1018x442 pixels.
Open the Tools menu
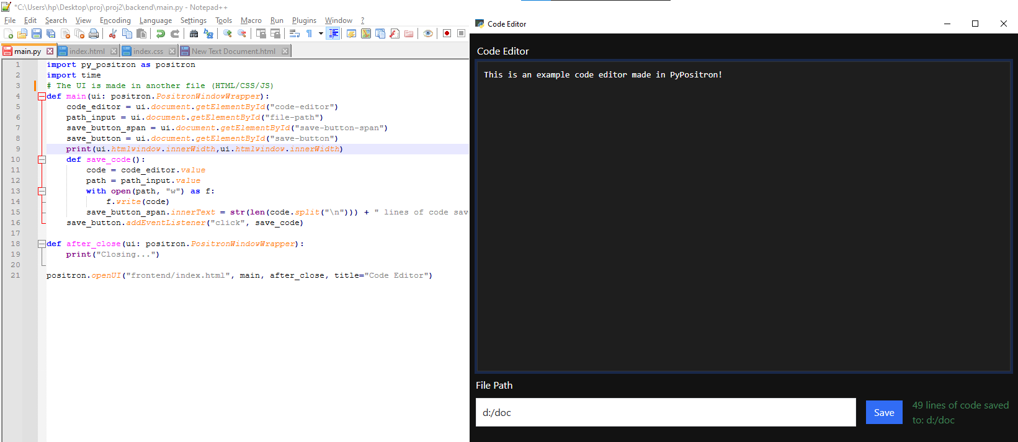(x=224, y=20)
